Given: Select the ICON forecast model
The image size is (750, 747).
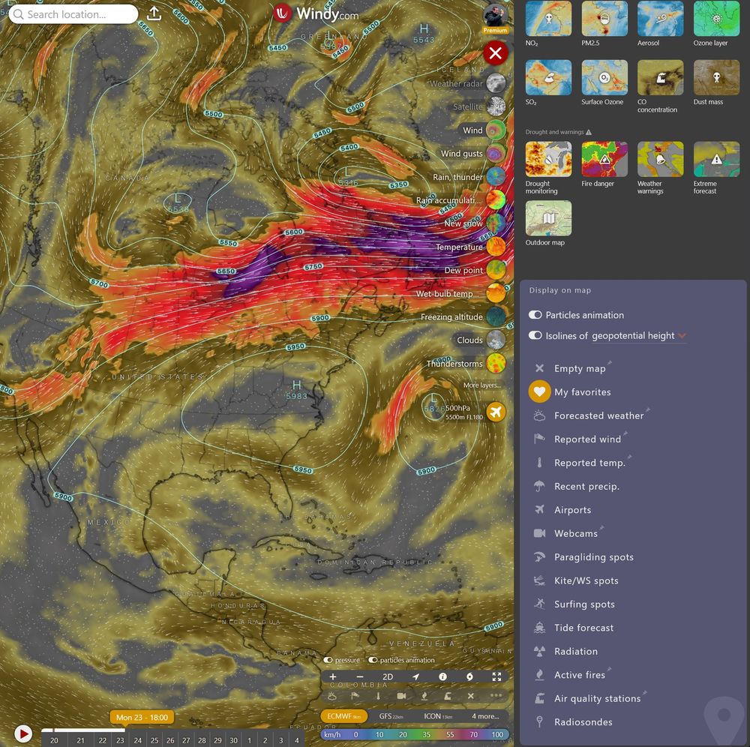Looking at the screenshot, I should click(x=438, y=716).
